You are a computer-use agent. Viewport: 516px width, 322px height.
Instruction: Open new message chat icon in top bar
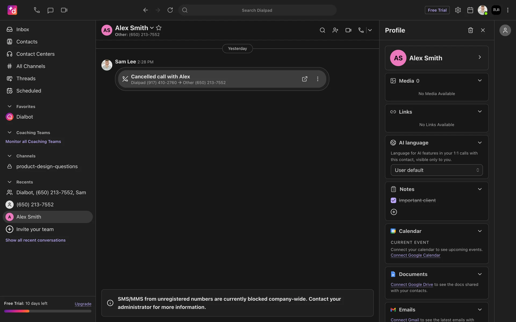pos(50,10)
